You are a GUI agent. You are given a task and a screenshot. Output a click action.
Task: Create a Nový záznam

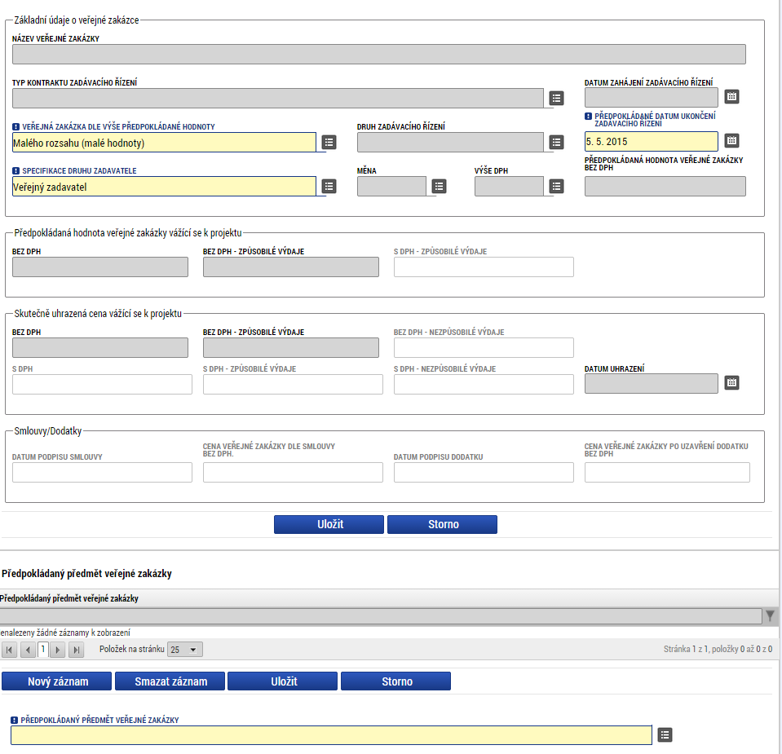[57, 681]
